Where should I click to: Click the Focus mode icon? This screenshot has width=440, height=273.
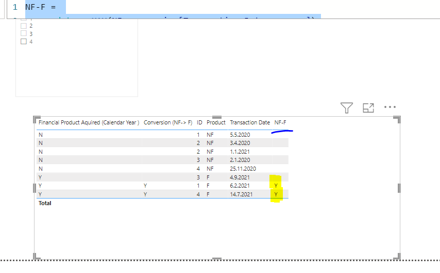[x=368, y=108]
